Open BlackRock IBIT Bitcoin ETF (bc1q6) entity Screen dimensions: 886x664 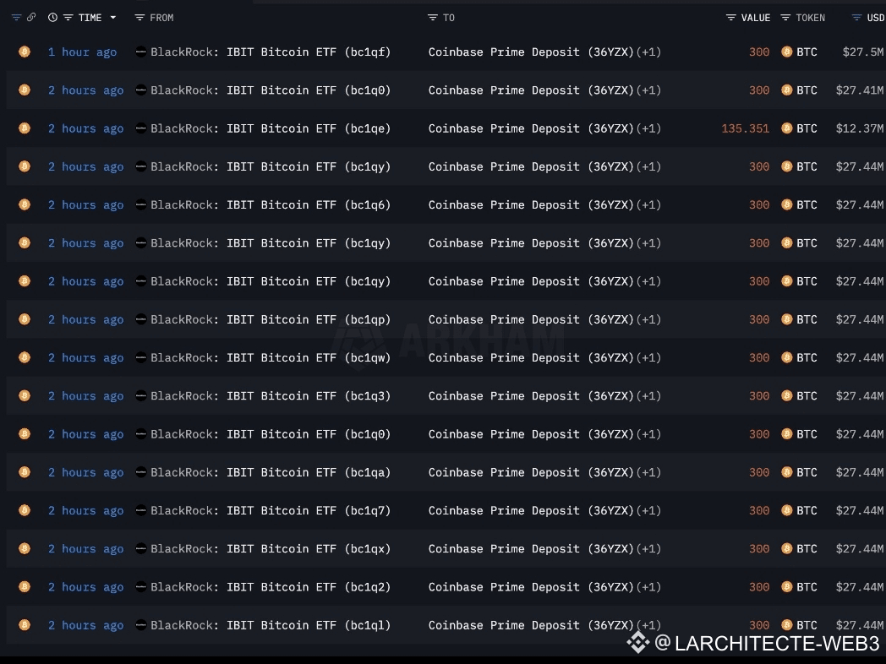[271, 204]
